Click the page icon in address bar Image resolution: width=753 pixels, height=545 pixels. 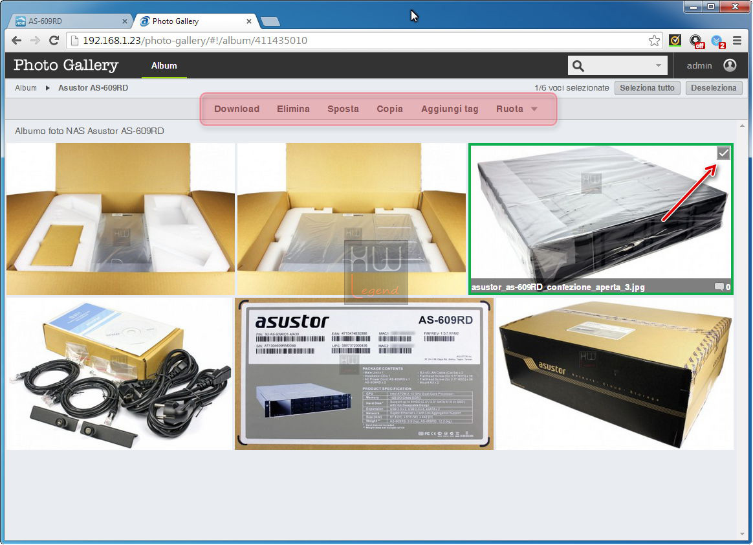click(74, 40)
